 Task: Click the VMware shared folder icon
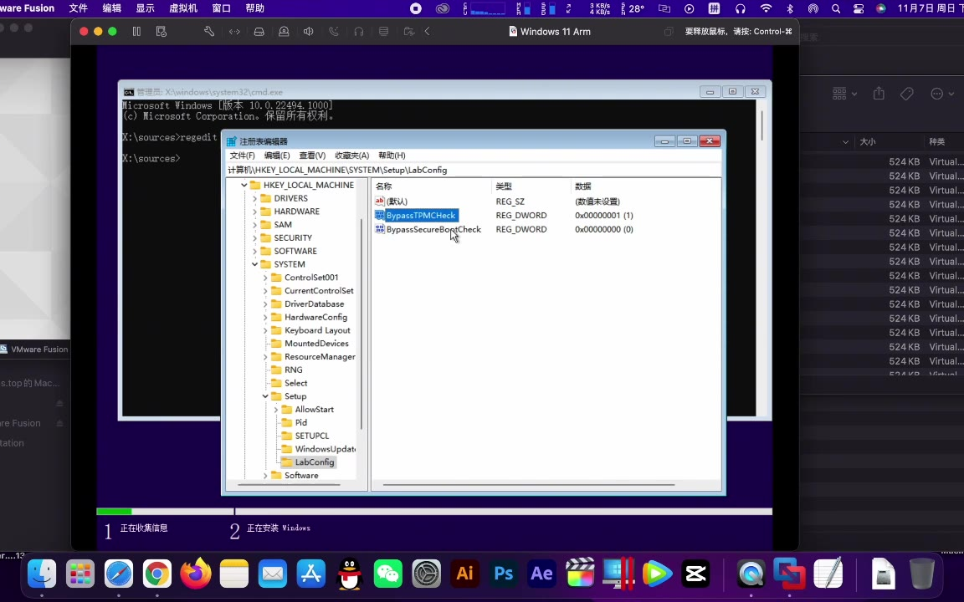(x=408, y=31)
